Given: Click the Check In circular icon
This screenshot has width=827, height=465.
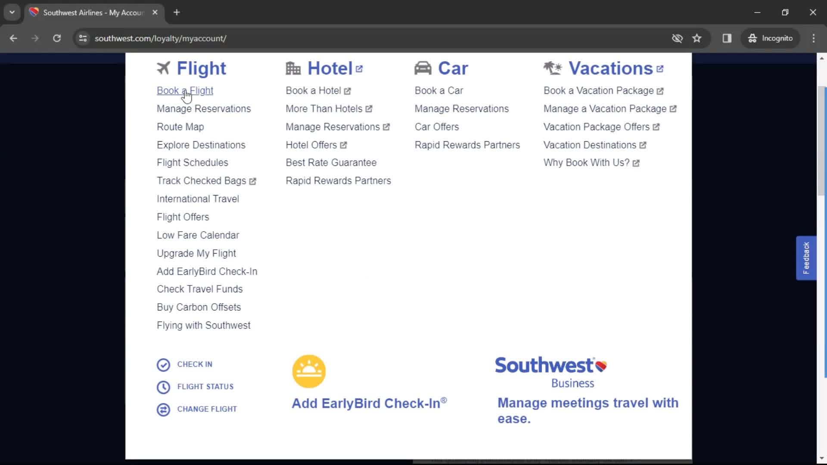Looking at the screenshot, I should click(x=163, y=364).
